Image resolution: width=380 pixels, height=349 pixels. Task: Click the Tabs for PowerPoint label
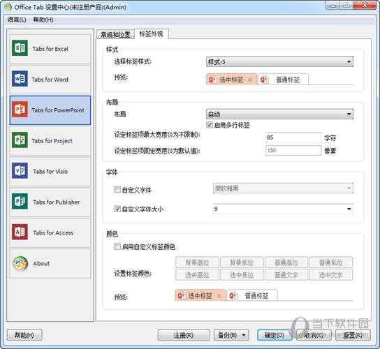tap(58, 110)
